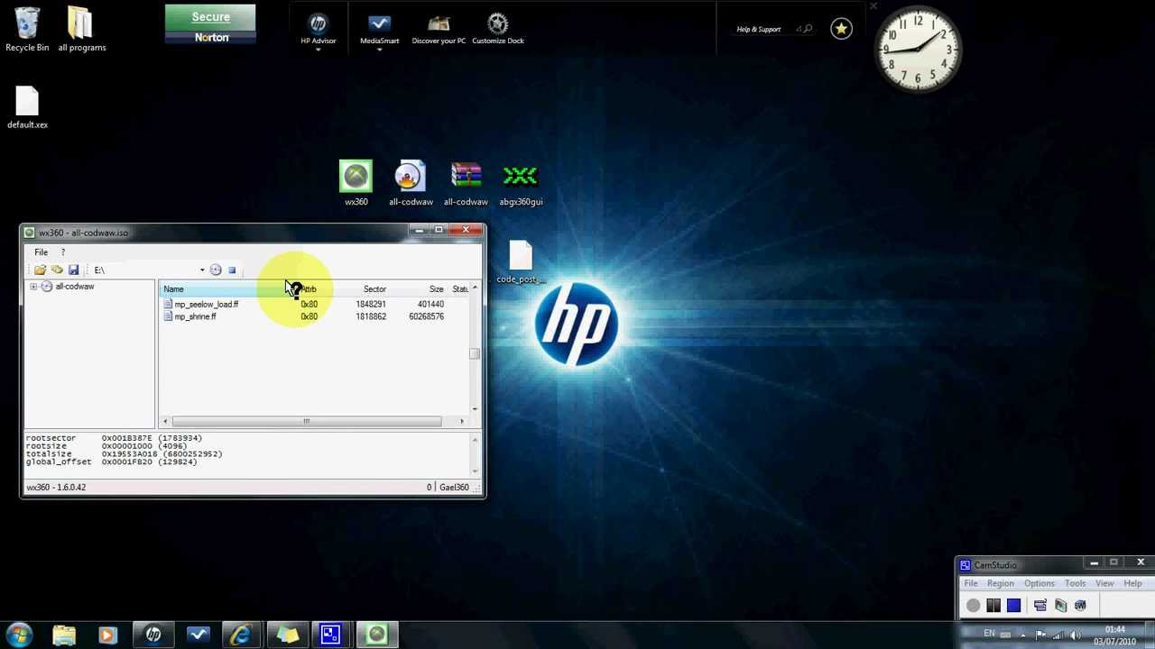Open the E:\ drive dropdown arrow
The height and width of the screenshot is (649, 1155).
click(x=202, y=270)
